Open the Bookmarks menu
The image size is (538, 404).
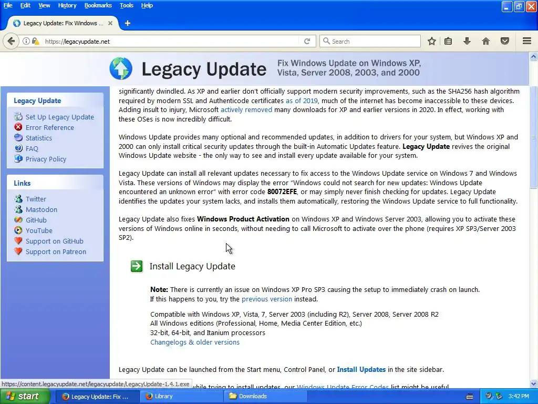pyautogui.click(x=98, y=5)
